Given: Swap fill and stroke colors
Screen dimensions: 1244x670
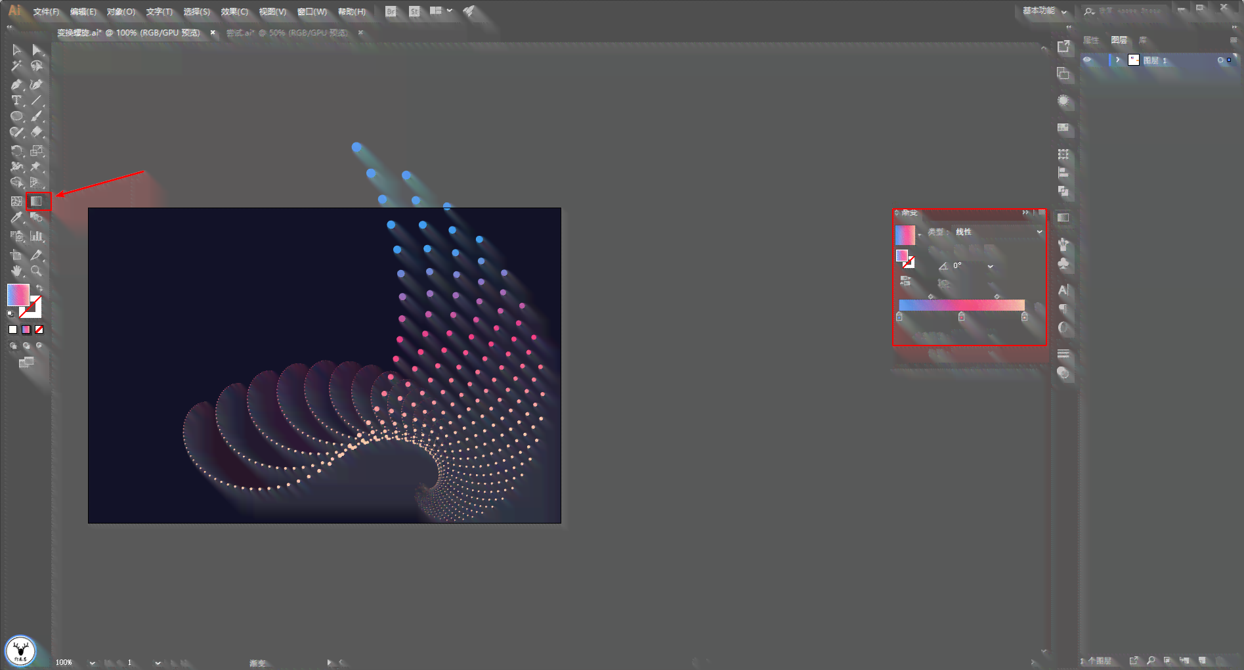Looking at the screenshot, I should [39, 288].
